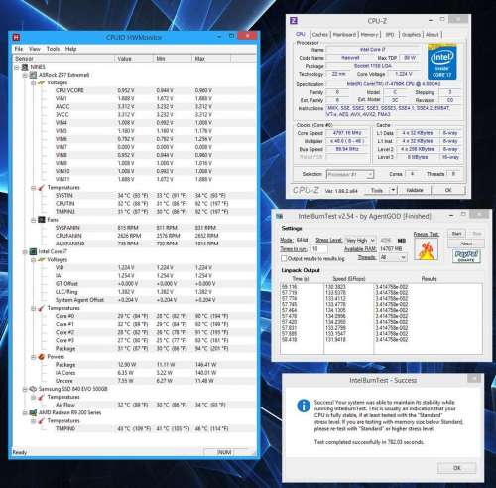Click the AMD Radeon graphics card icon
Screen dimensions: 496x488
point(33,412)
